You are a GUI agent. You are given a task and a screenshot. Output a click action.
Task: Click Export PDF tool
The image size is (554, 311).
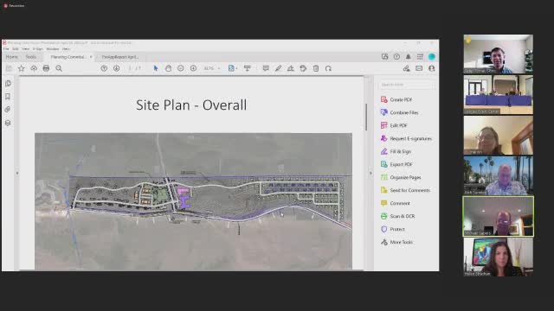point(396,164)
